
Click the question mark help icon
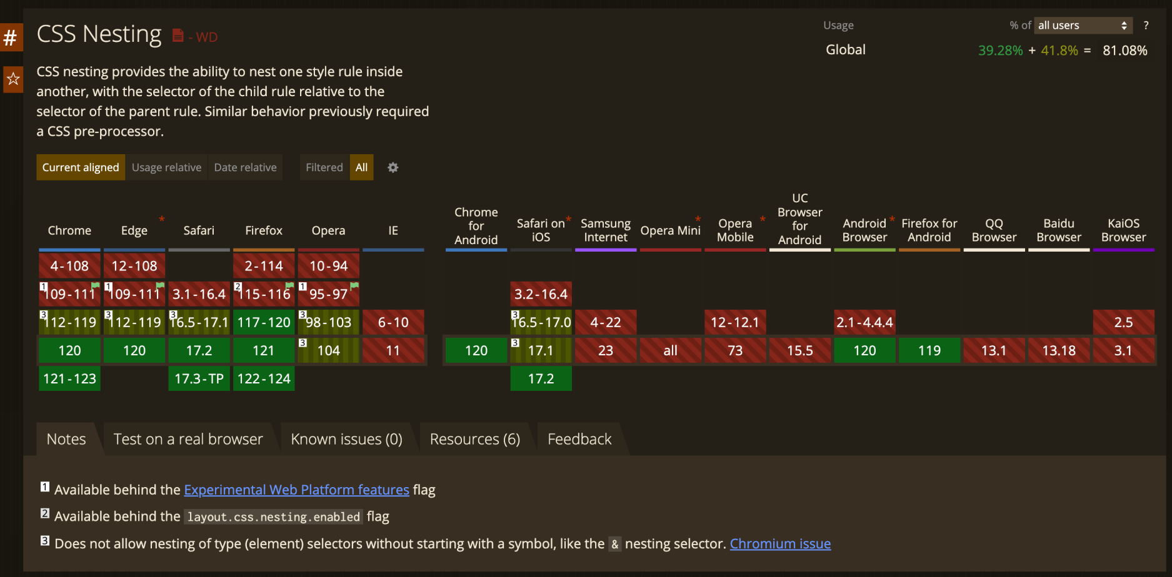coord(1146,26)
